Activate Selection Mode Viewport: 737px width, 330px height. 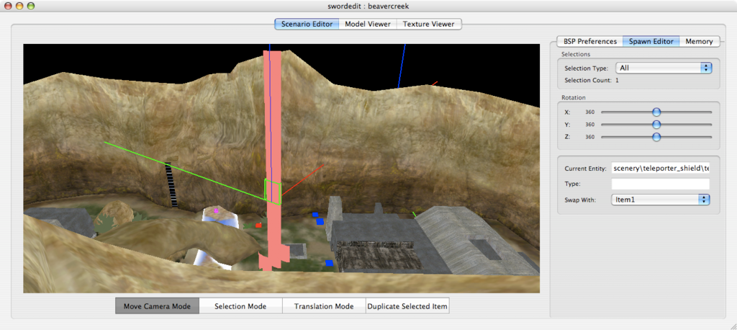240,306
